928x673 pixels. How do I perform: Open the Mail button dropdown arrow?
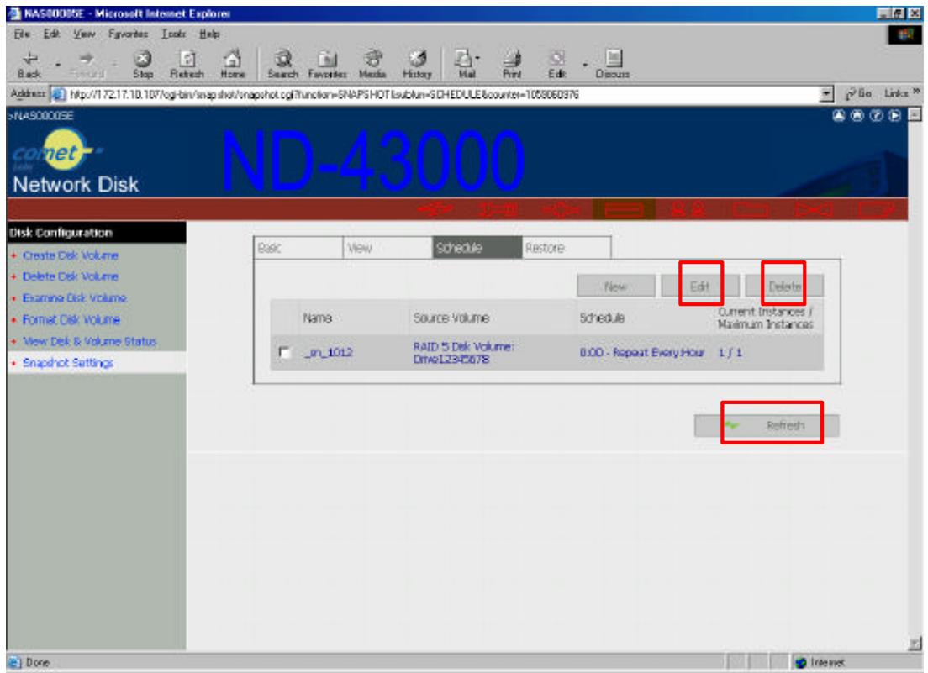click(x=477, y=59)
